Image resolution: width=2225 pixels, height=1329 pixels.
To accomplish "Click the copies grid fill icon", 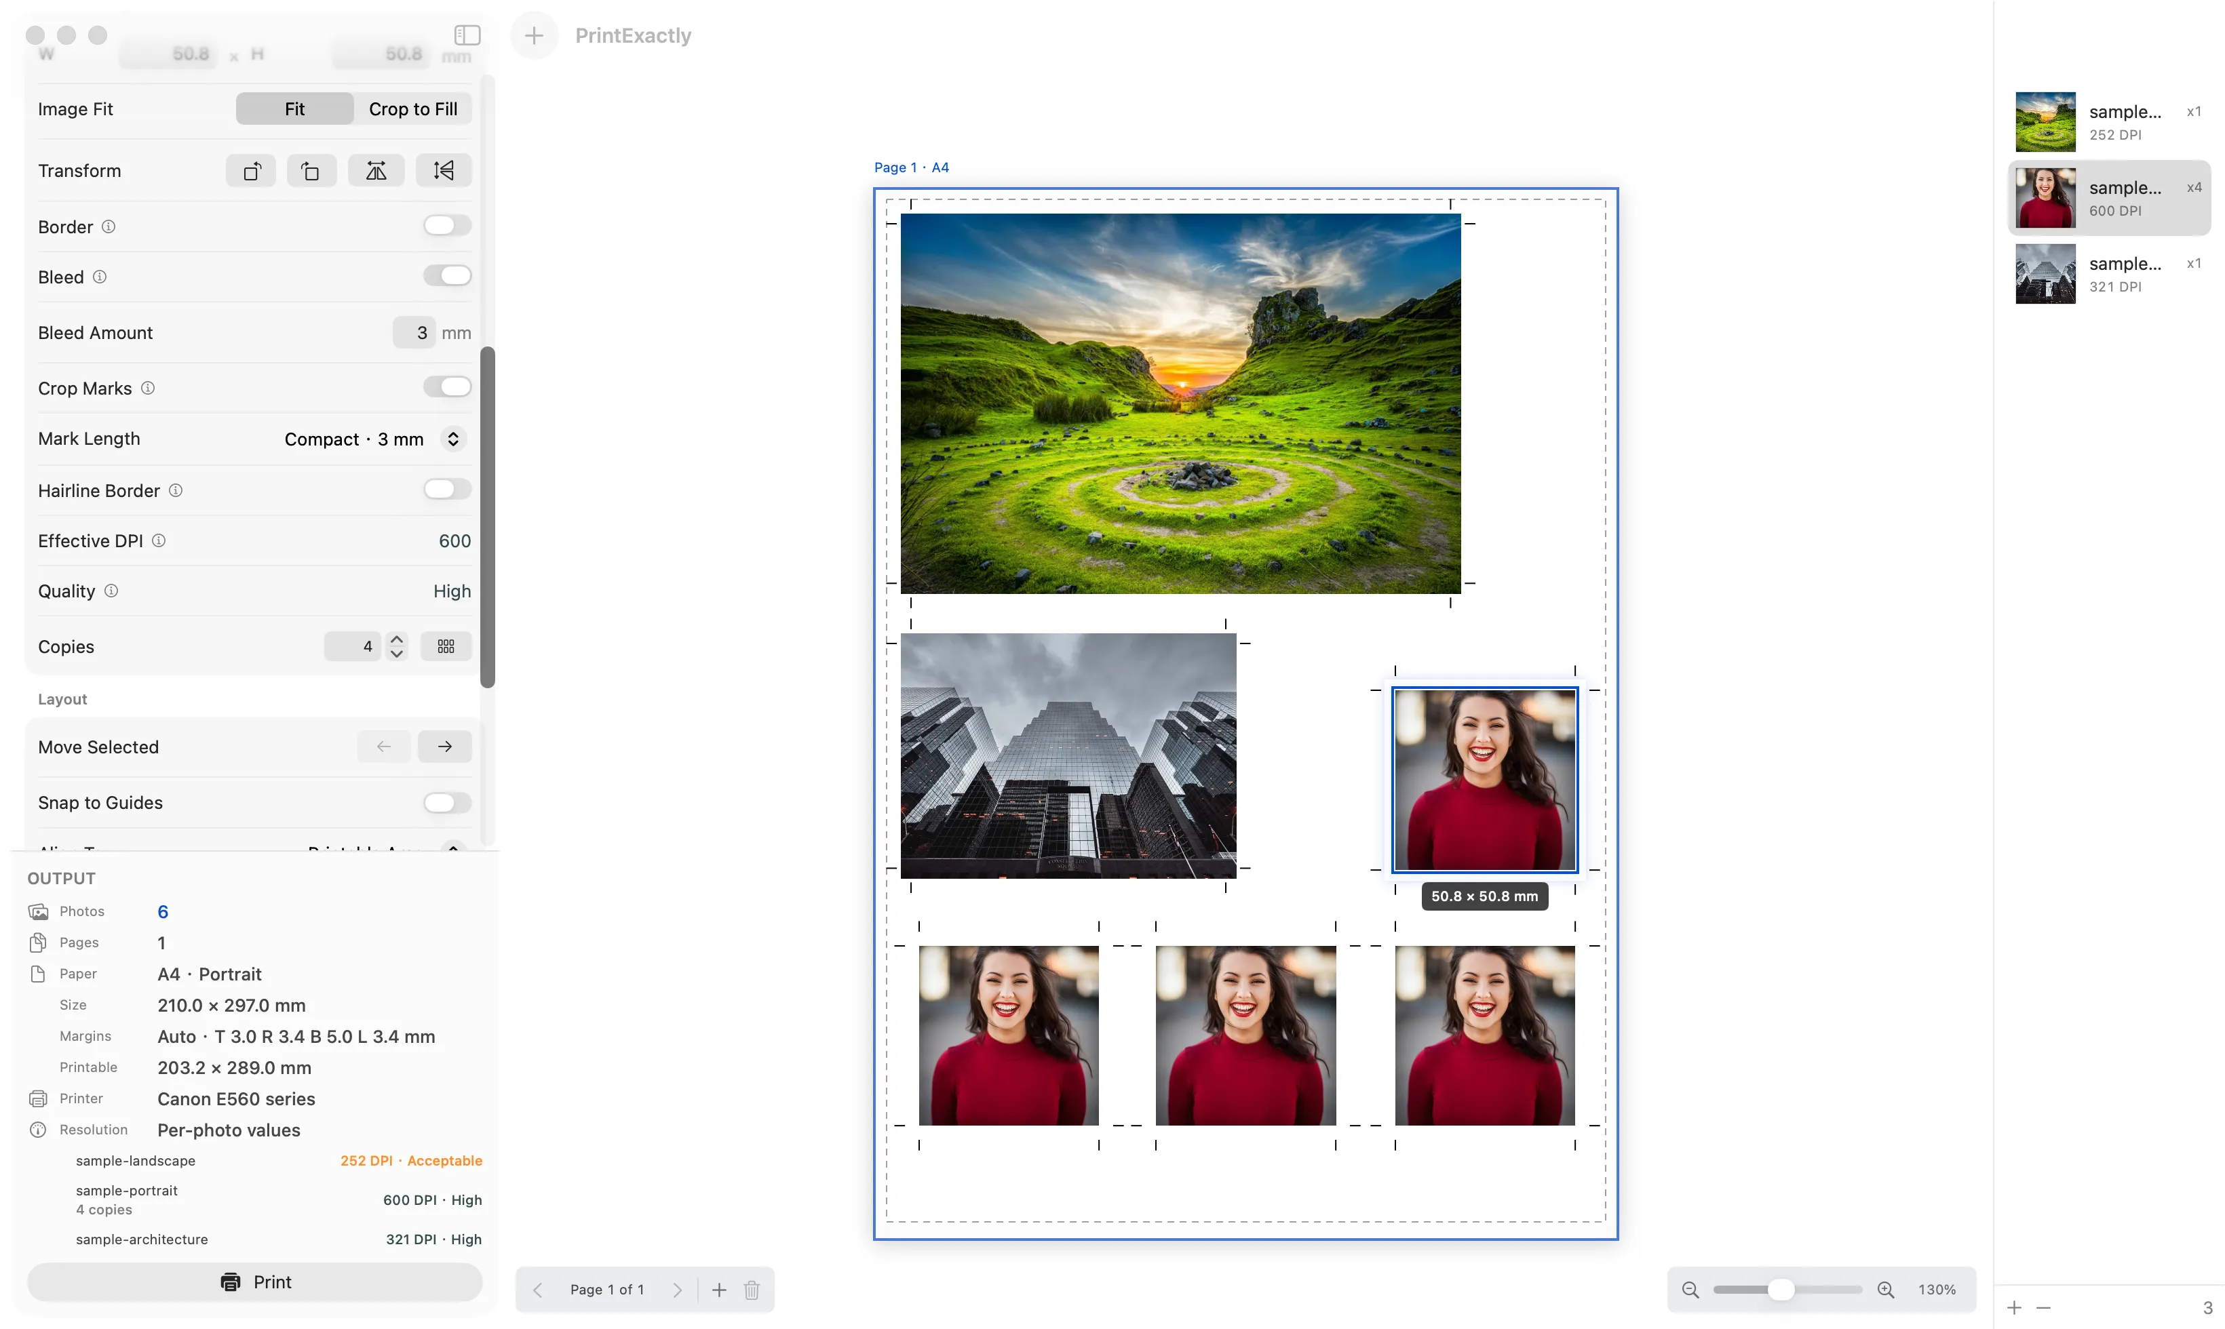I will (445, 646).
